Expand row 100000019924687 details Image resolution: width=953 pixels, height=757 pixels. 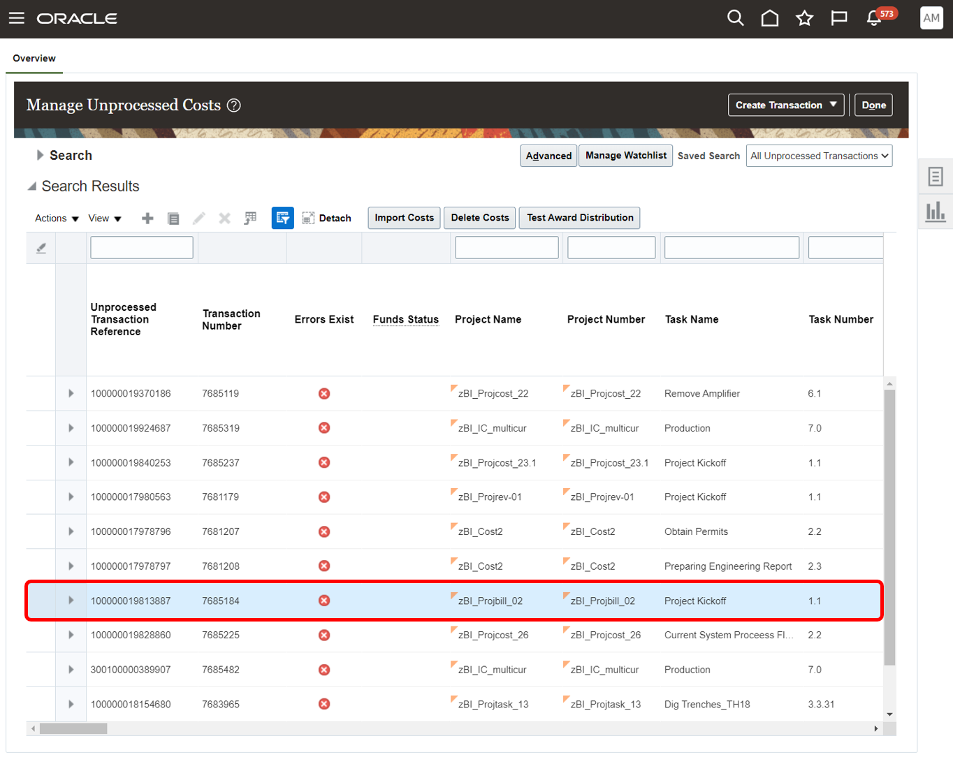click(71, 428)
